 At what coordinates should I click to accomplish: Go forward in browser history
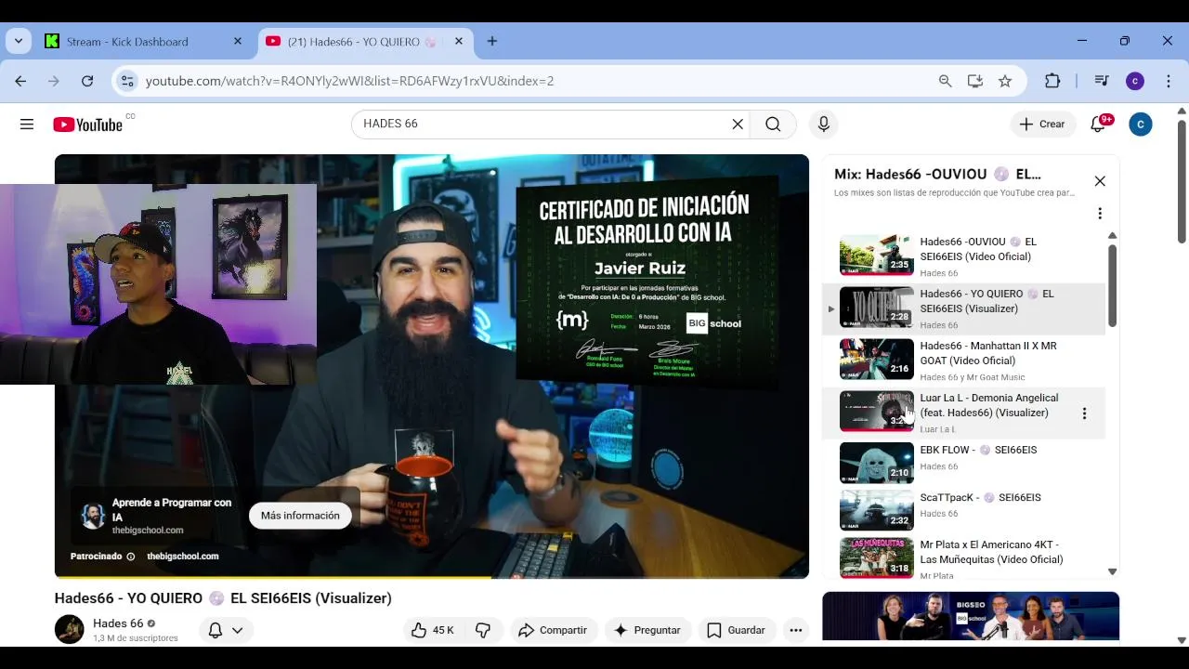54,81
